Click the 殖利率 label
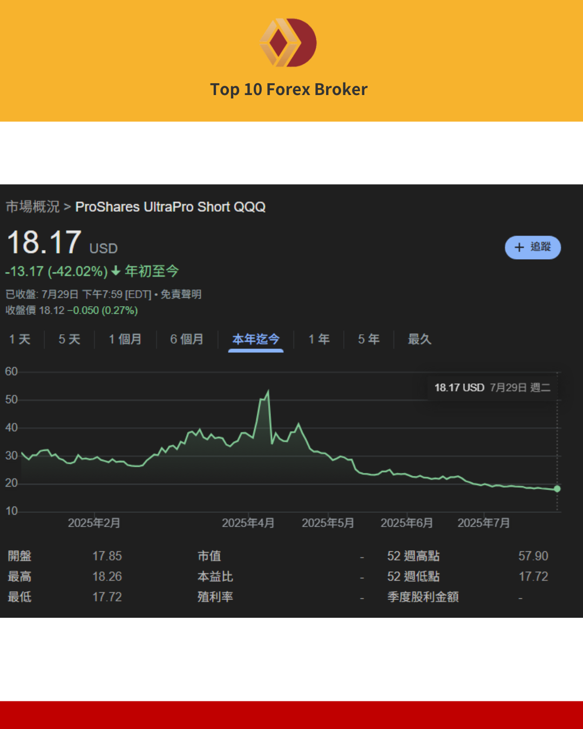Image resolution: width=583 pixels, height=729 pixels. click(x=215, y=597)
